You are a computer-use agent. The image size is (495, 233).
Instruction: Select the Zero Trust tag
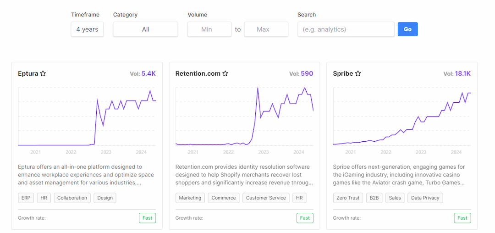click(x=348, y=198)
